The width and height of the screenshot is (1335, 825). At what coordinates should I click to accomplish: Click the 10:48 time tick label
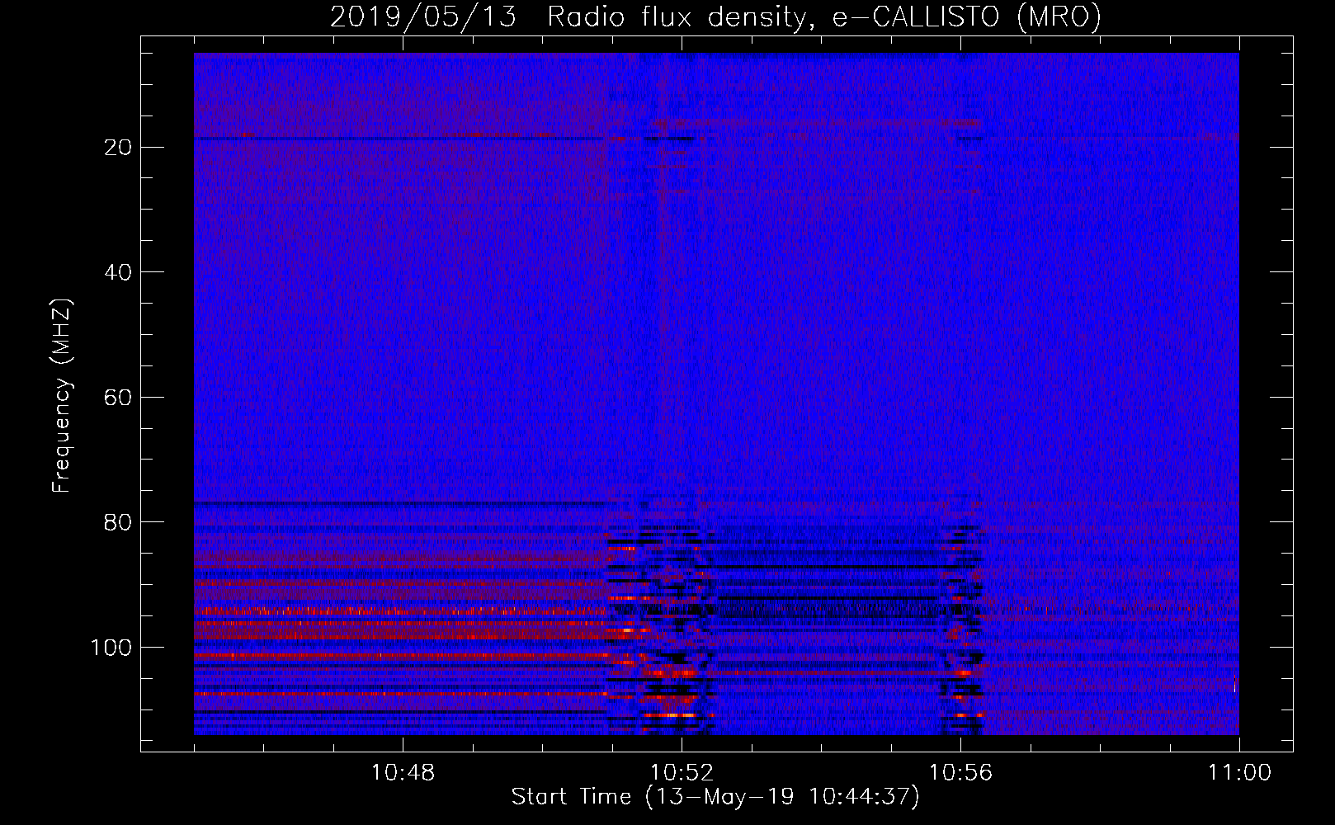coord(403,773)
